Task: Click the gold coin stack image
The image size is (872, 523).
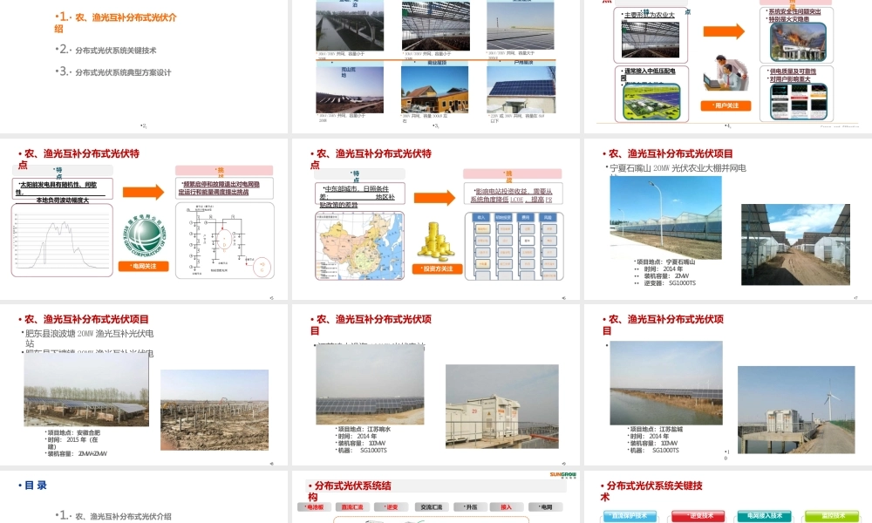Action: tap(436, 241)
